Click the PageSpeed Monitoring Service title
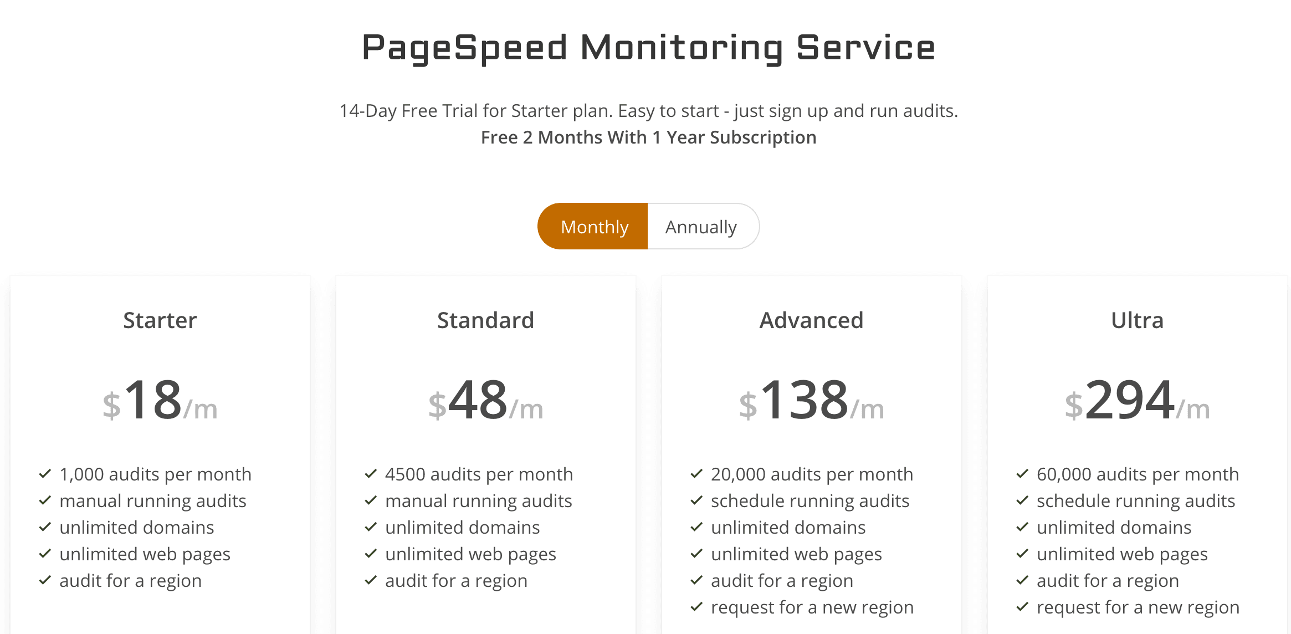This screenshot has height=634, width=1291. tap(648, 48)
